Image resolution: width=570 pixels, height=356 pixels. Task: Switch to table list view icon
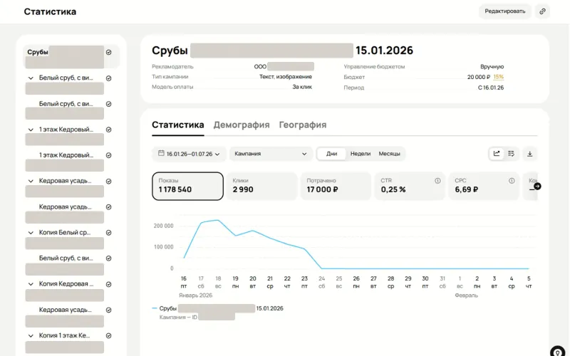point(511,154)
